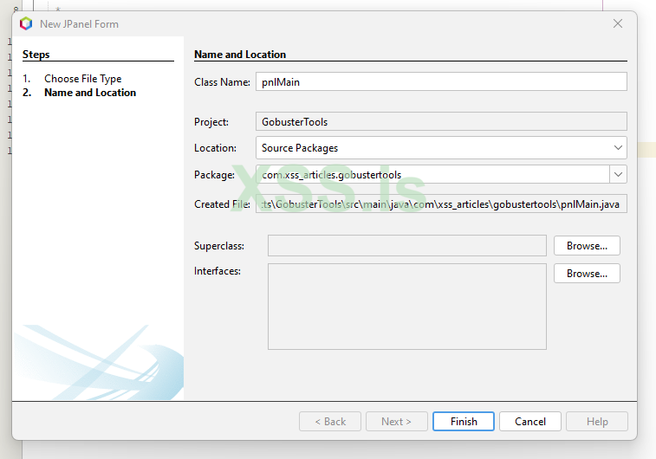Click the Superclass text field
656x459 pixels.
[407, 246]
